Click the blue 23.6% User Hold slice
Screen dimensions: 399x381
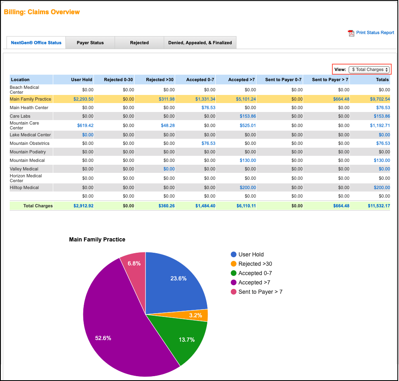pyautogui.click(x=178, y=278)
